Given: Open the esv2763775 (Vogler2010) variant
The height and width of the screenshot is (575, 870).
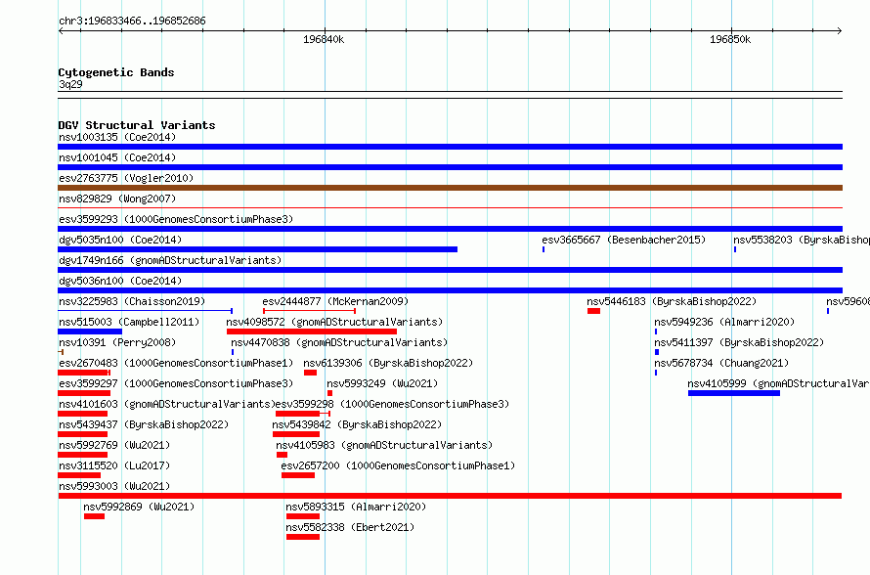Looking at the screenshot, I should point(126,178).
